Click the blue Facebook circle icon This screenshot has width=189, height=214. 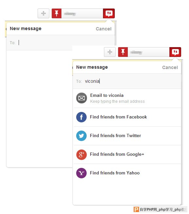(x=81, y=117)
